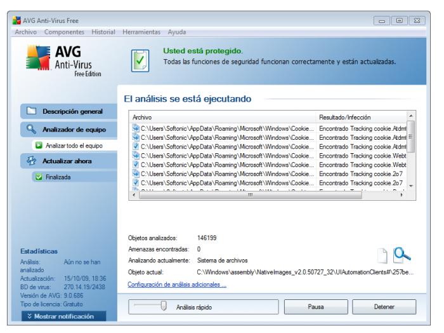
Task: Click the Archivo column header
Action: 223,117
